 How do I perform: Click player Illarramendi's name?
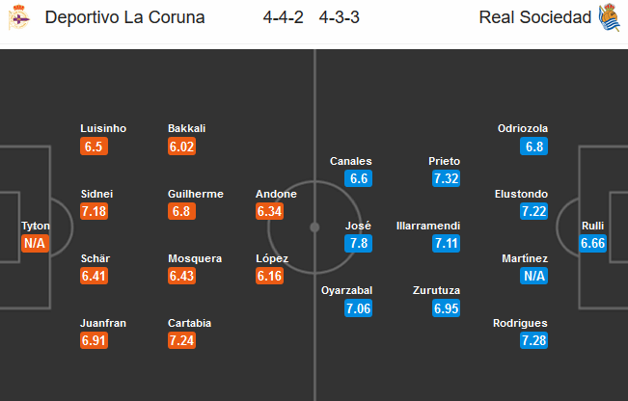click(x=428, y=227)
